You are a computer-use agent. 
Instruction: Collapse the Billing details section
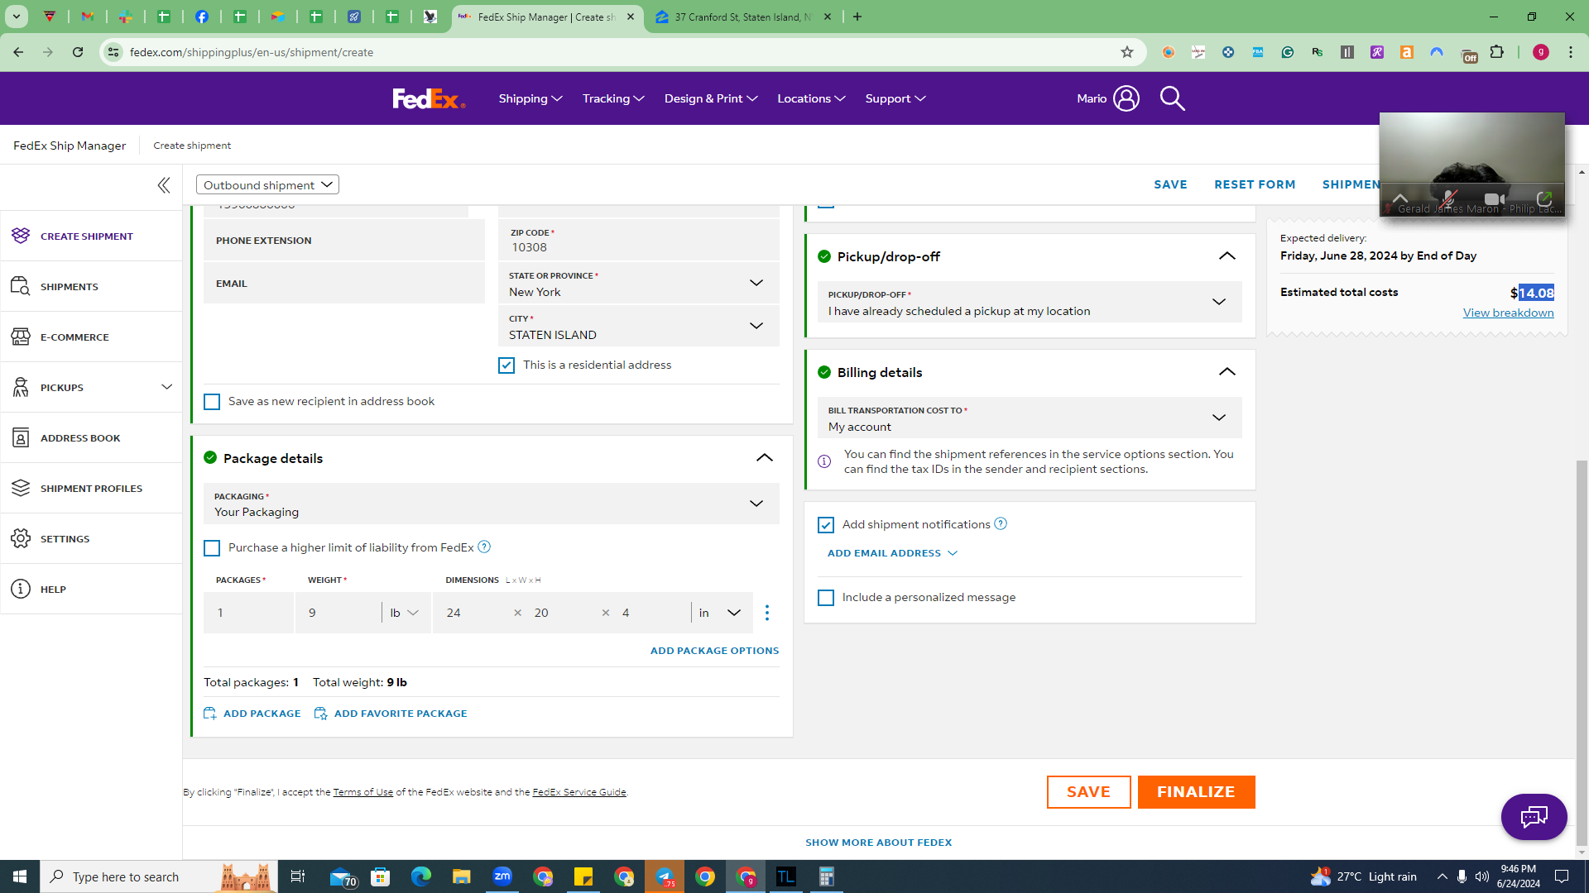[x=1227, y=372]
